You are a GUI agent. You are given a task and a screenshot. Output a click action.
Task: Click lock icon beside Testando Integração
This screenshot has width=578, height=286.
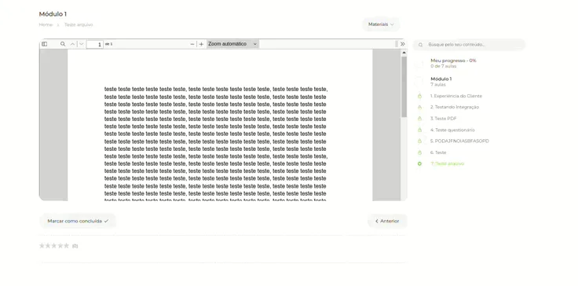tap(419, 108)
